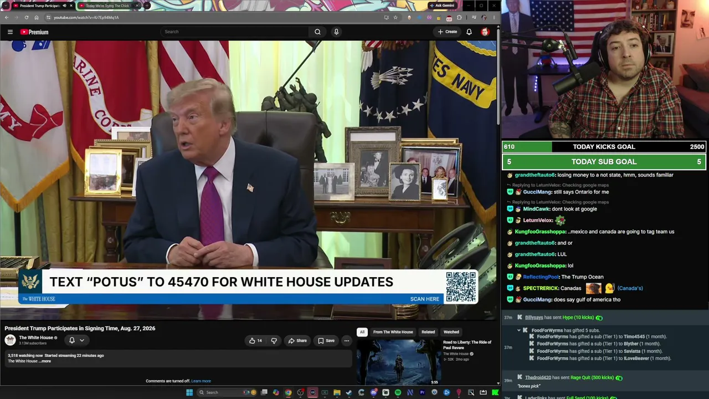Click the YouTube search magnifier button
709x399 pixels.
click(317, 32)
